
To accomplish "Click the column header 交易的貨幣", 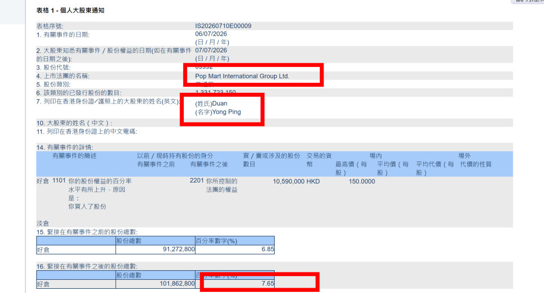I will point(319,160).
